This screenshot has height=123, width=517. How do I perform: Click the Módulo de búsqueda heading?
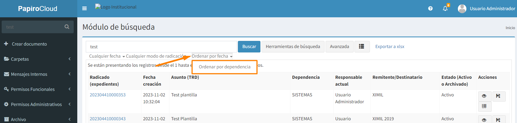tap(119, 27)
